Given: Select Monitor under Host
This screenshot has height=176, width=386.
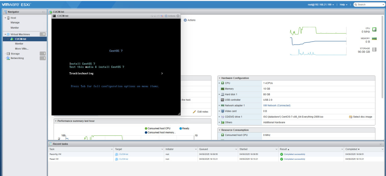Looking at the screenshot, I should [x=15, y=28].
